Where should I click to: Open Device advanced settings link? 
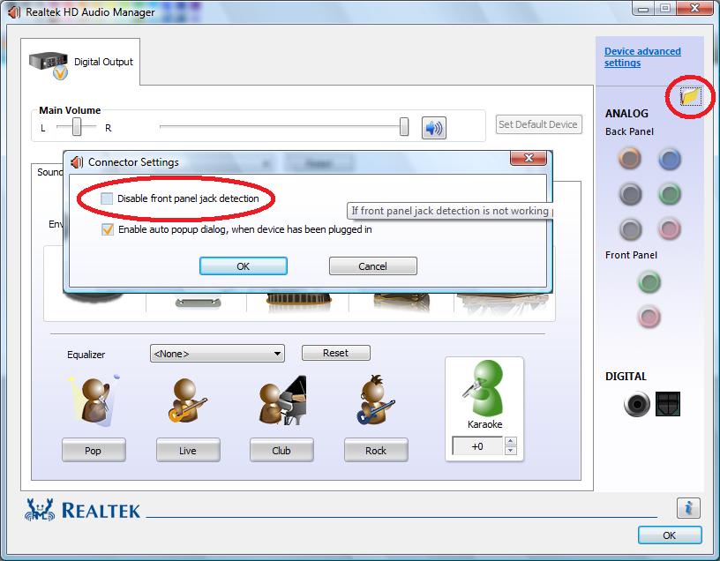coord(642,56)
